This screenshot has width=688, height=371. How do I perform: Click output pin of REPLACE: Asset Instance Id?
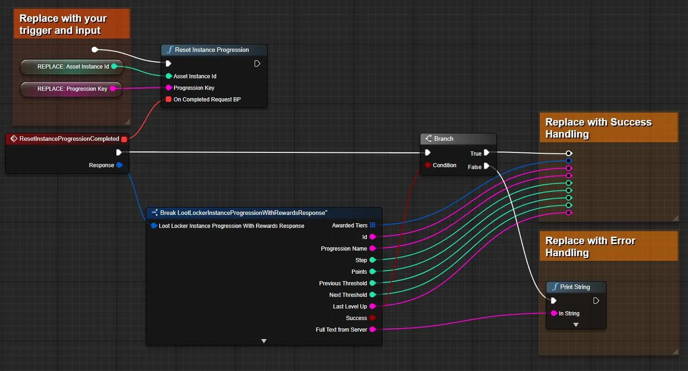[114, 67]
